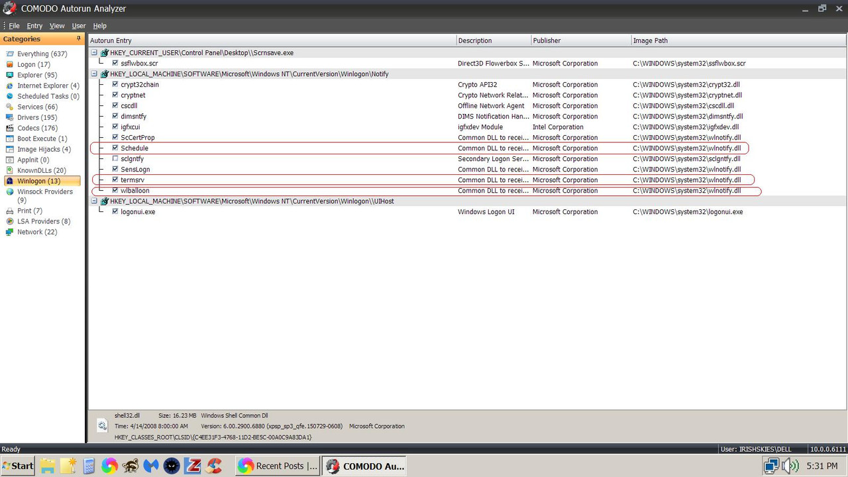Launch the calculator from the taskbar

tap(89, 466)
